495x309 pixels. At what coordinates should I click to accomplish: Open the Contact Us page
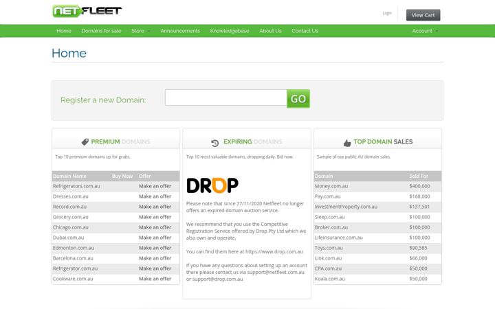click(x=305, y=31)
